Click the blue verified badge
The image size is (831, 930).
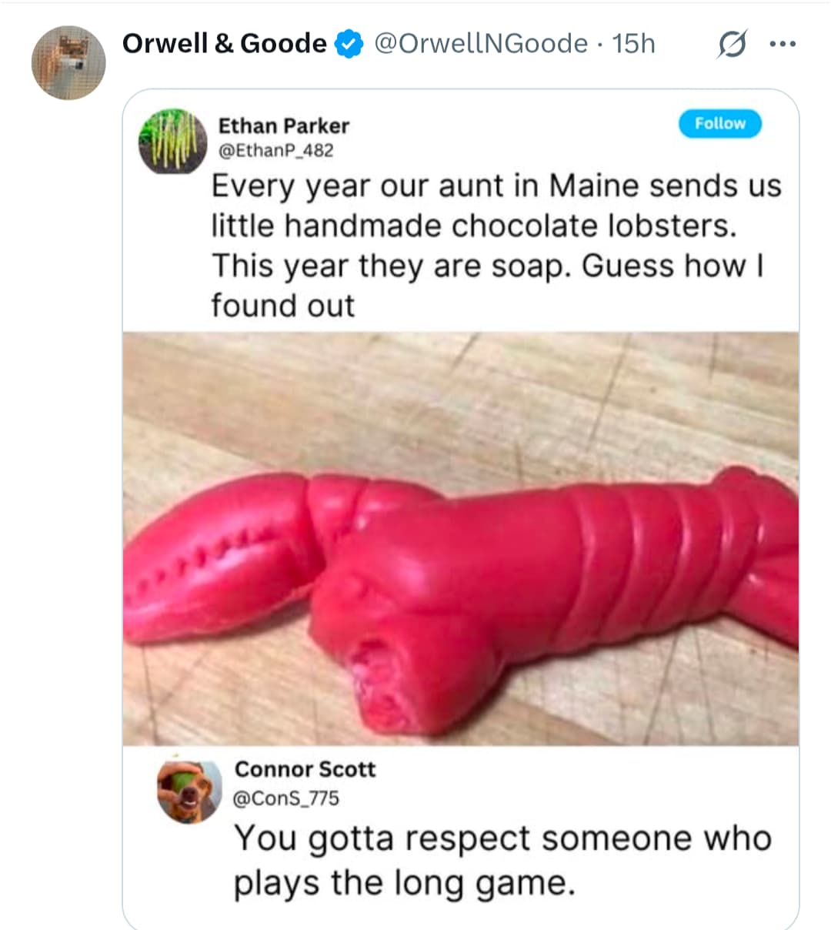pyautogui.click(x=350, y=44)
